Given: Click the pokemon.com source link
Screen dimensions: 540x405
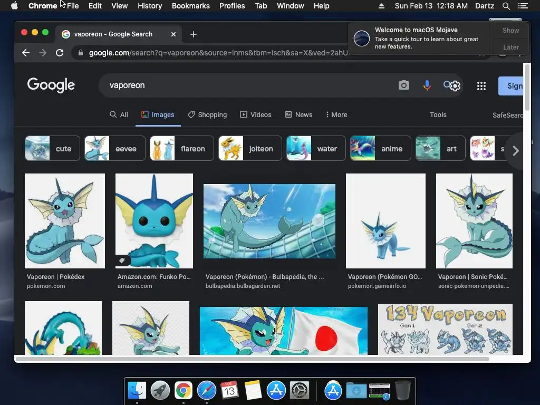Looking at the screenshot, I should click(46, 286).
